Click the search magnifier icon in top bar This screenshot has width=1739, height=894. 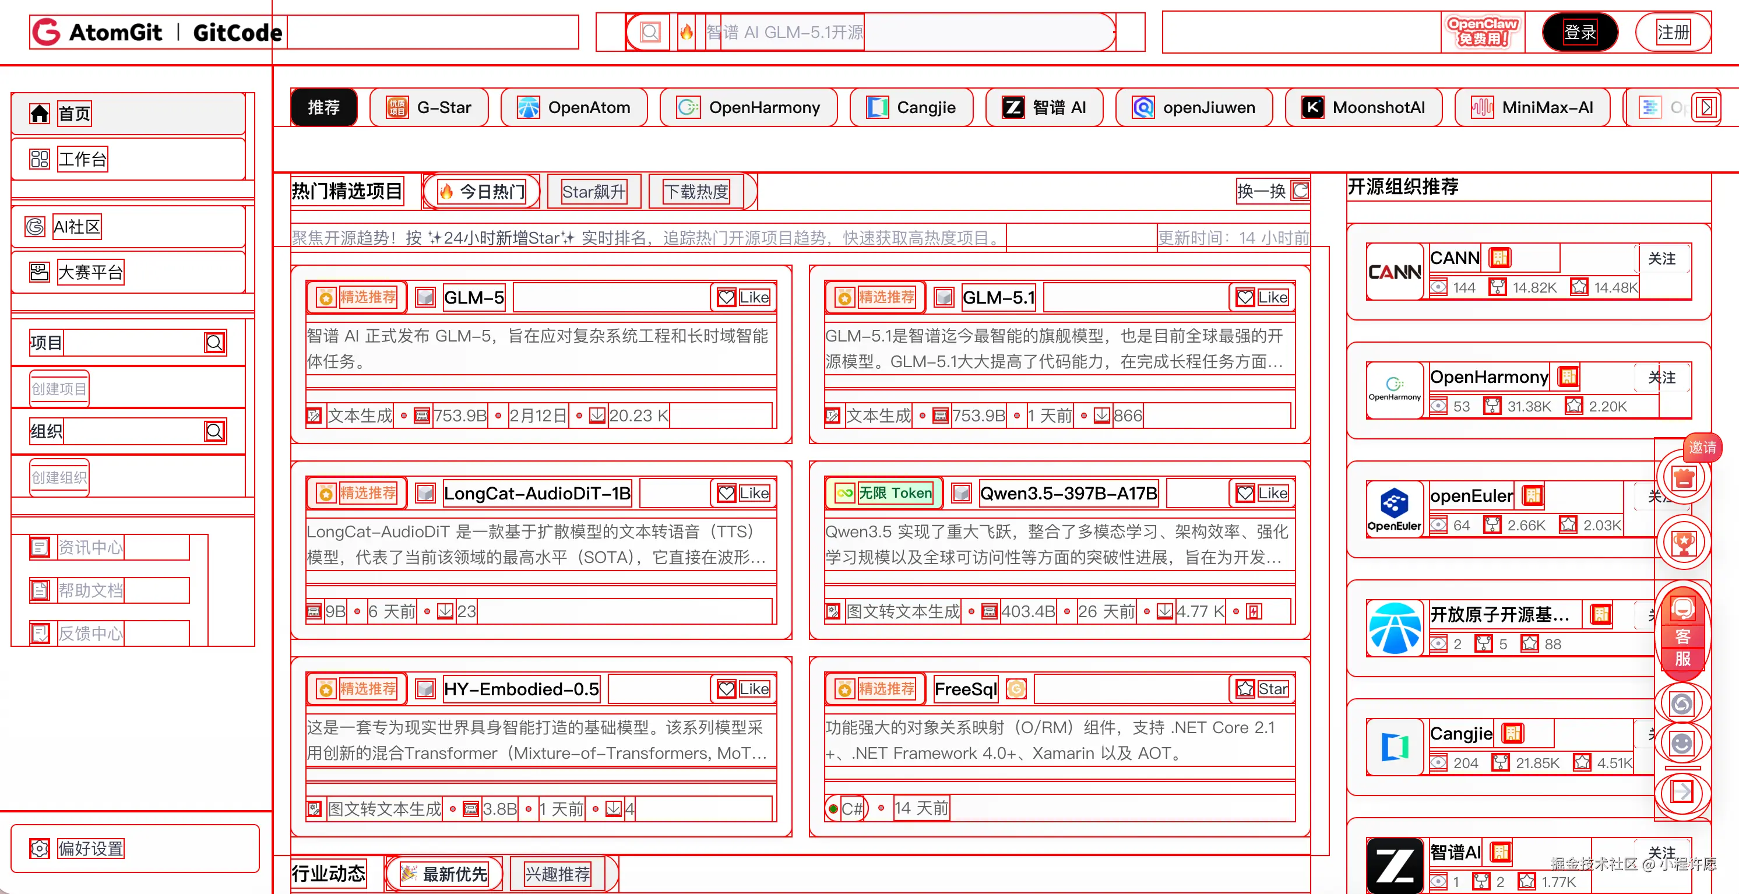coord(649,31)
